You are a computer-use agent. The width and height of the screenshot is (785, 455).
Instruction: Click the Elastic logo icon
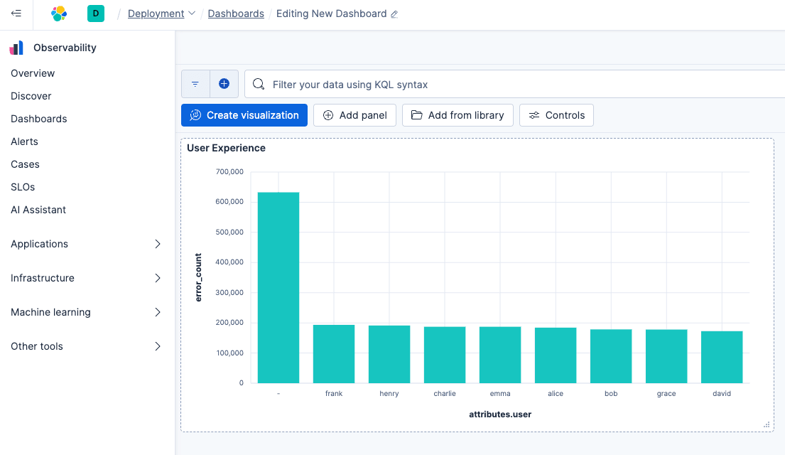tap(59, 14)
